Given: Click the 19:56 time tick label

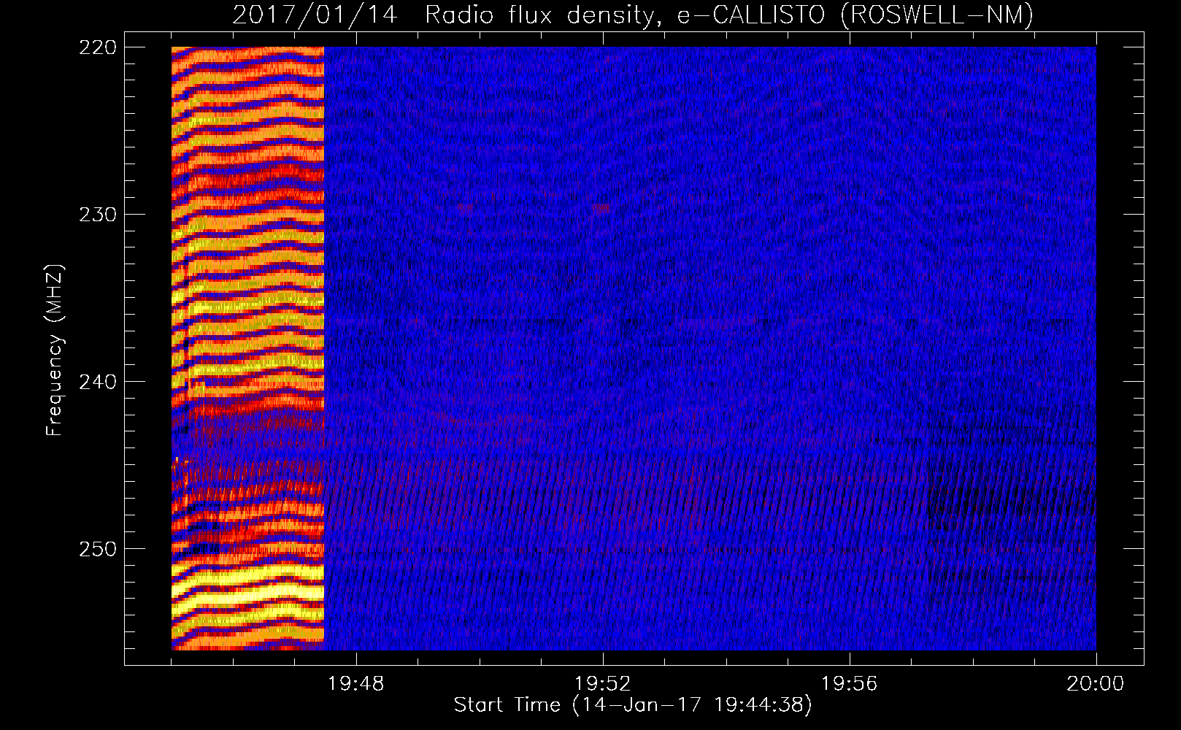Looking at the screenshot, I should click(x=850, y=684).
